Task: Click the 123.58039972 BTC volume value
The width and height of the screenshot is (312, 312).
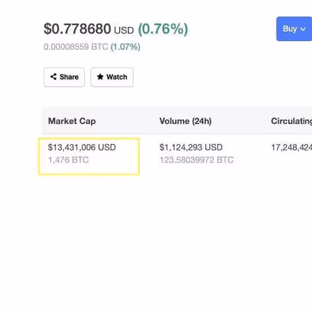Action: [197, 160]
